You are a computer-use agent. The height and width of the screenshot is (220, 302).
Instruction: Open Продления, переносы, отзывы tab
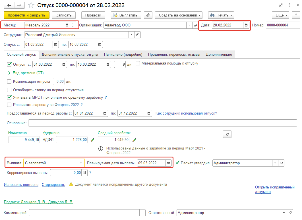(x=174, y=55)
